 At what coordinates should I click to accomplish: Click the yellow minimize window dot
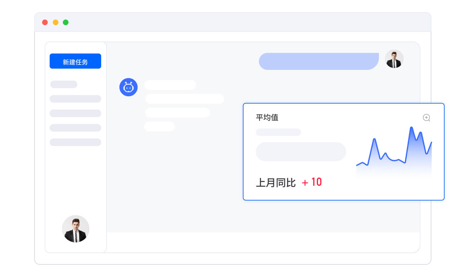tap(56, 22)
